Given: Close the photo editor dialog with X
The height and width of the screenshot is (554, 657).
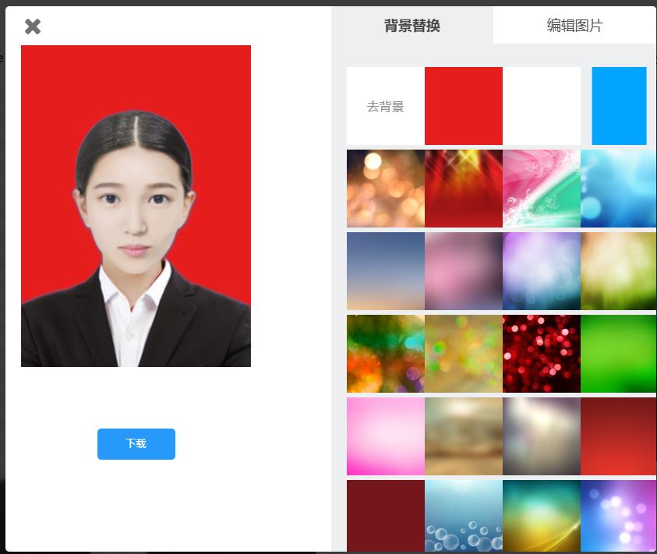Looking at the screenshot, I should [33, 26].
